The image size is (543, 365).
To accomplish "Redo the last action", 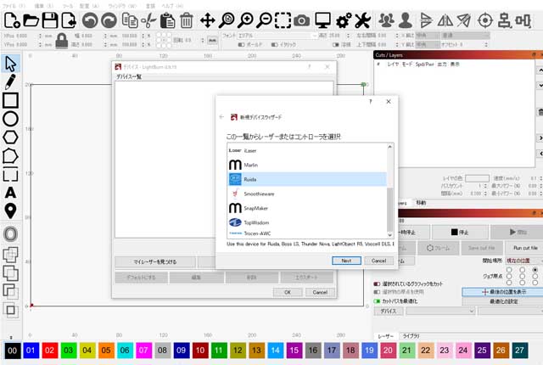I will click(x=109, y=20).
